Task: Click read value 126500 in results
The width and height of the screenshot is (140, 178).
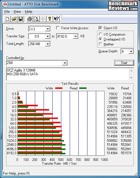Action: [x=126, y=107]
